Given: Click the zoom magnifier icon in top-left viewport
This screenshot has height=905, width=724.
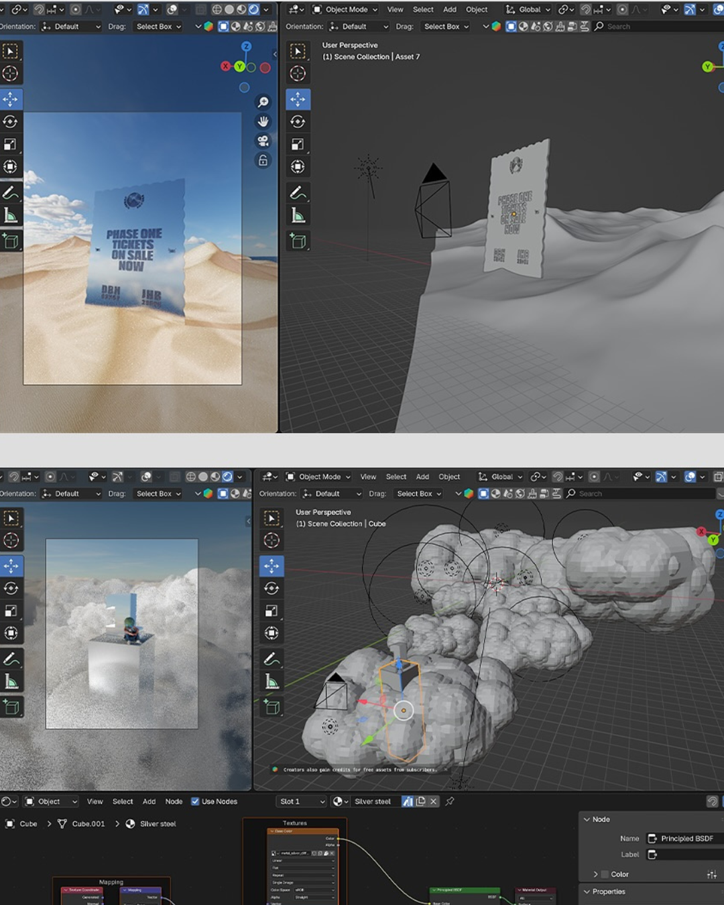Looking at the screenshot, I should click(263, 102).
